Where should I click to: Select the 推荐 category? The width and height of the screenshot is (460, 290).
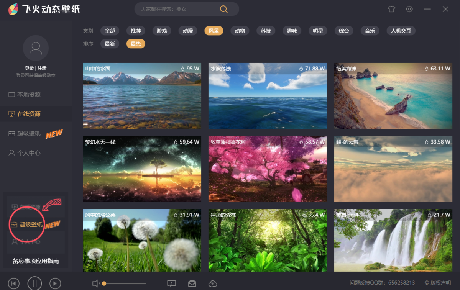[x=136, y=31]
